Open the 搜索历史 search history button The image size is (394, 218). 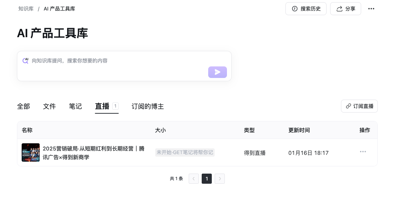tap(306, 9)
